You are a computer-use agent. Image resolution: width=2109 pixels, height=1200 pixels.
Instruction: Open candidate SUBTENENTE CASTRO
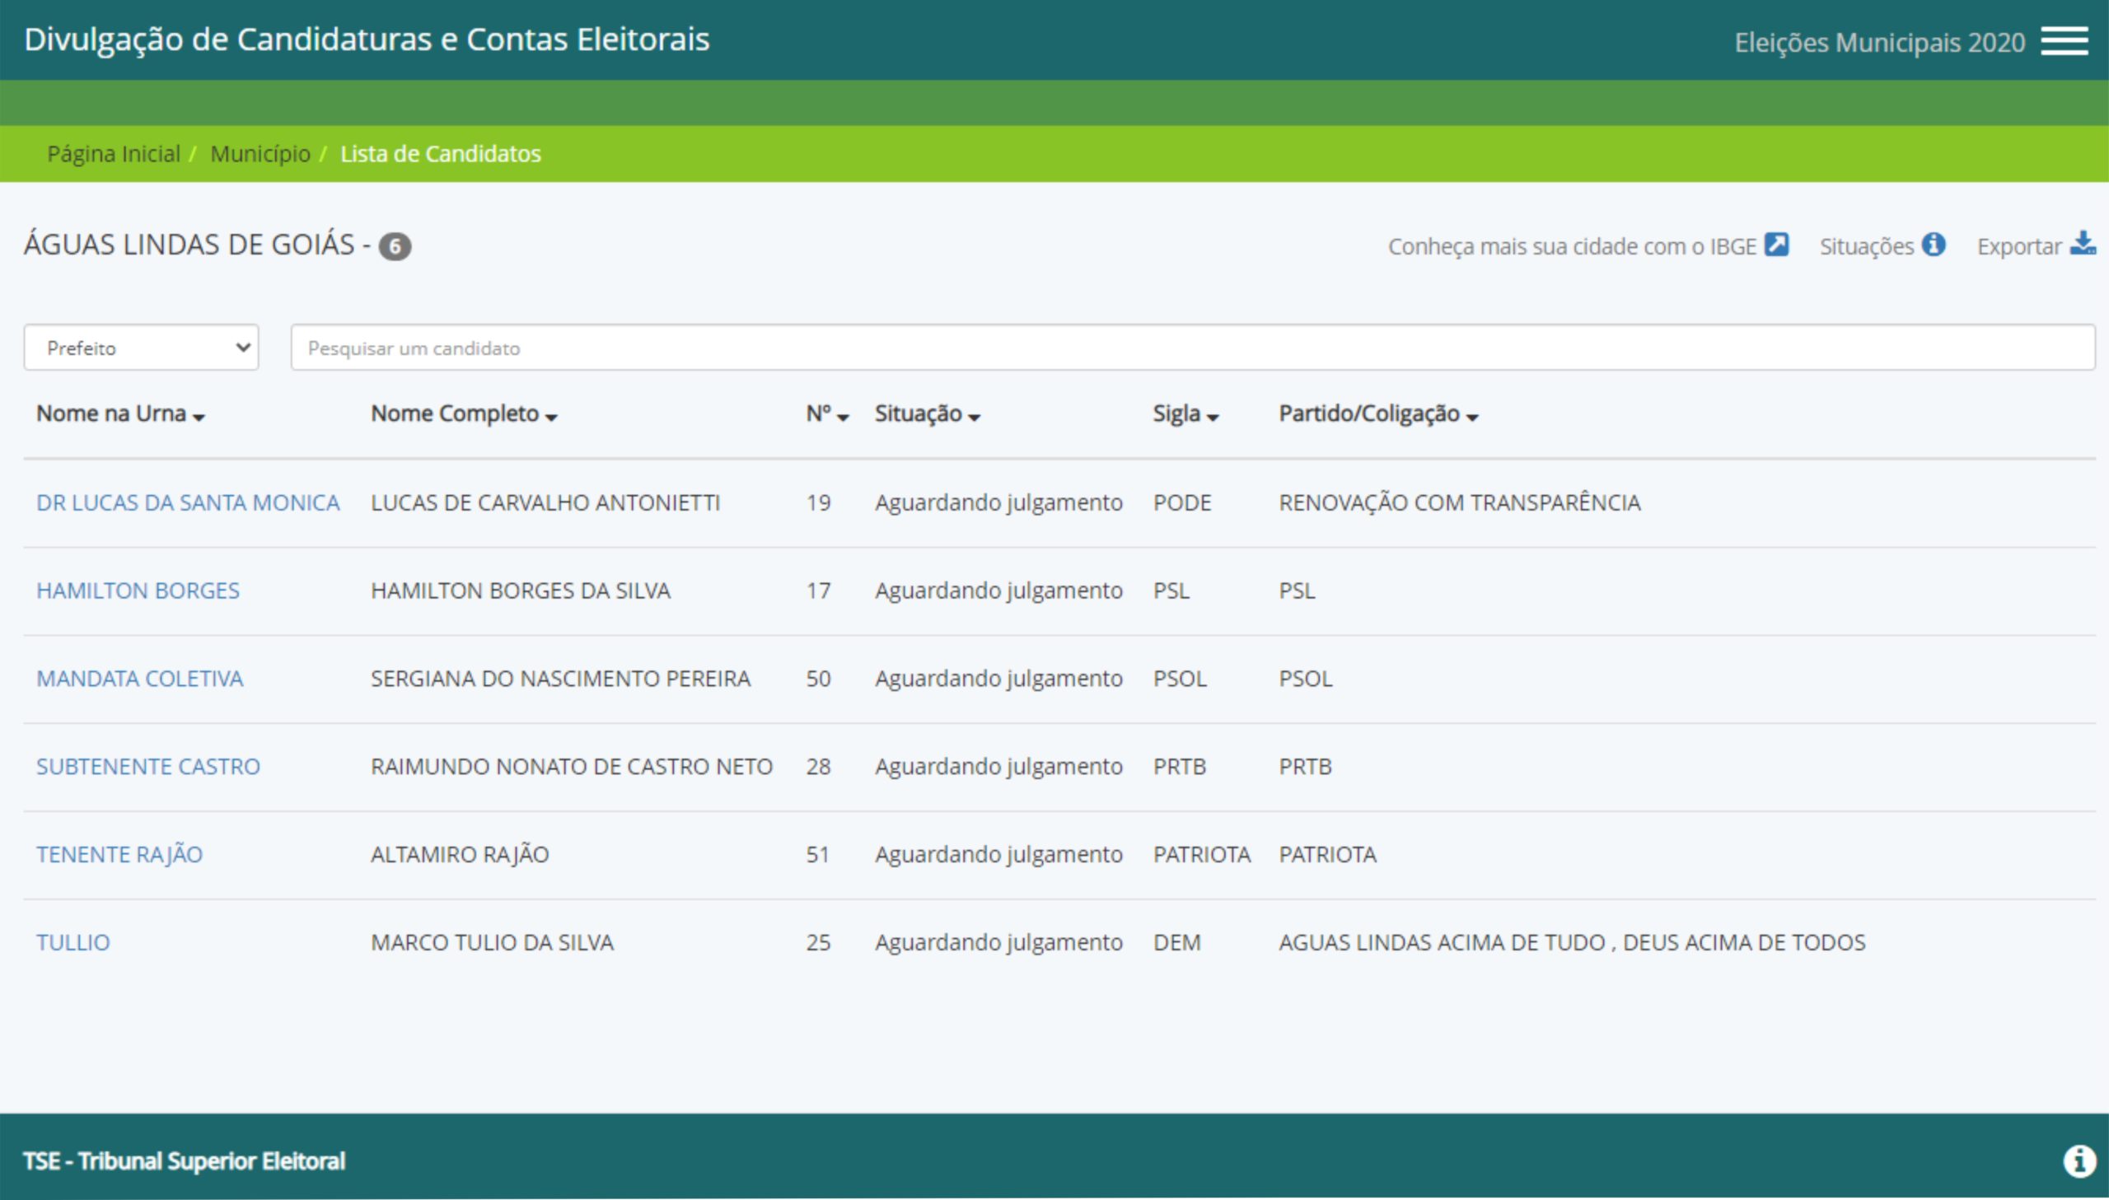148,767
